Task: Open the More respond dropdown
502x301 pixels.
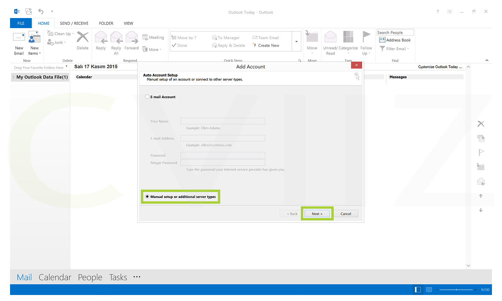Action: pos(152,49)
